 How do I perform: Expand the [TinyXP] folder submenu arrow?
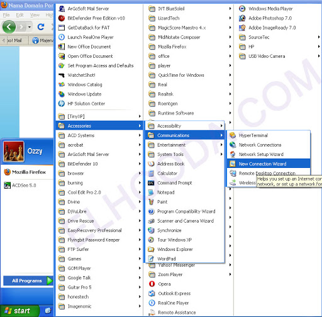coord(140,116)
